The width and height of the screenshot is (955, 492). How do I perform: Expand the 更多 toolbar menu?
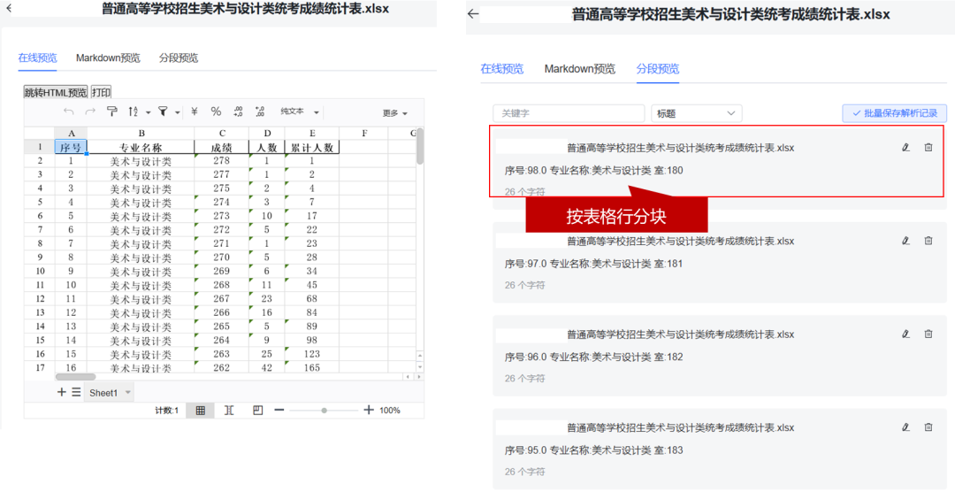395,113
